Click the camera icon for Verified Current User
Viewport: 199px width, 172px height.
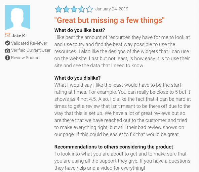(x=7, y=51)
